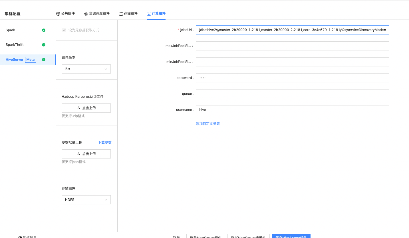Go to the 存储组件 tab

pos(128,13)
